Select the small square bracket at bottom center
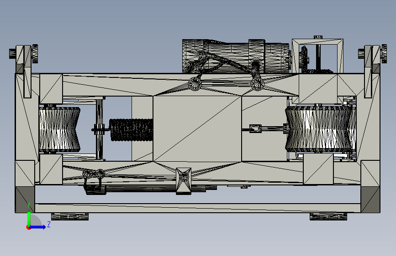Viewport: 396px width, 256px height. tap(184, 181)
